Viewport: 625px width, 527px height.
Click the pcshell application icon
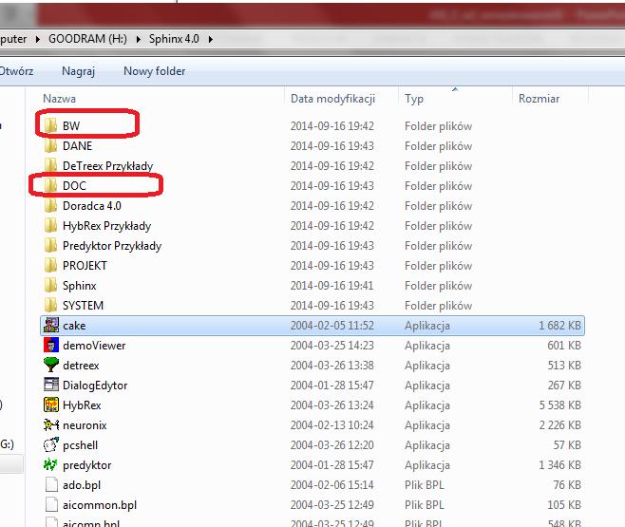51,444
